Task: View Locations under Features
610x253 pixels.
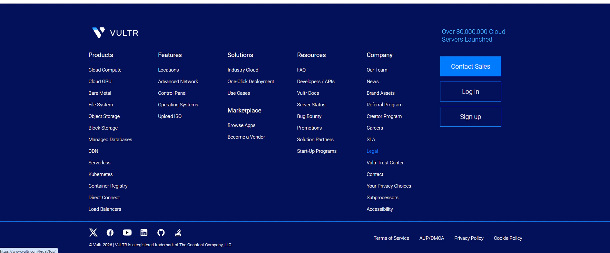Action: tap(168, 70)
